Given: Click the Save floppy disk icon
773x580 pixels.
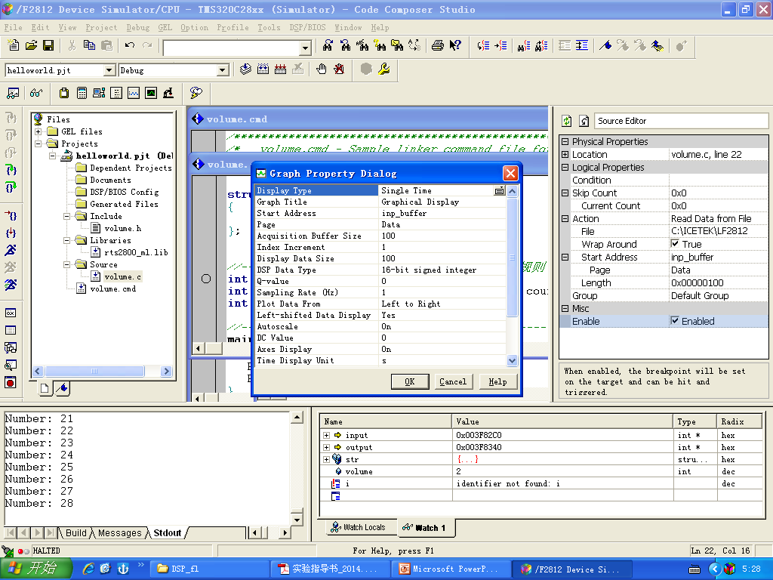Looking at the screenshot, I should pos(48,46).
